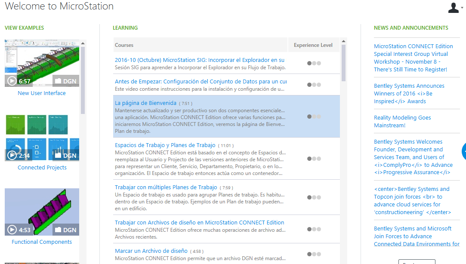Click the Sesión SIG para aprender description text
466x264 pixels.
(x=201, y=68)
